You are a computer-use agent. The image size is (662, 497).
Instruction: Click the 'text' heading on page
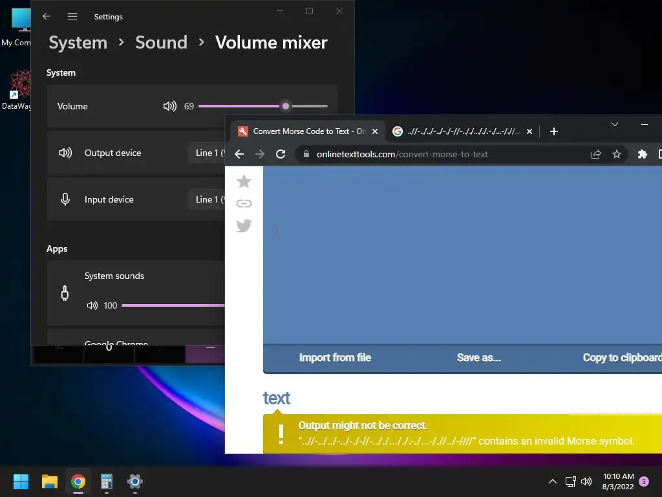(277, 398)
